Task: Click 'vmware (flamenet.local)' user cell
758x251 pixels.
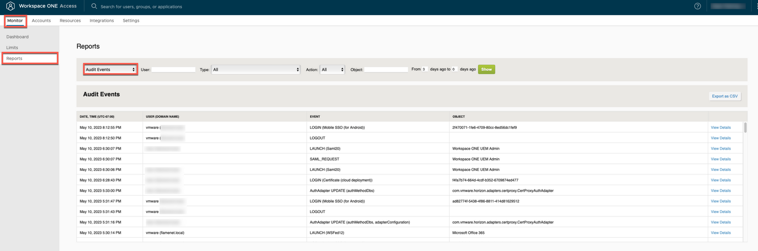Action: click(x=165, y=233)
